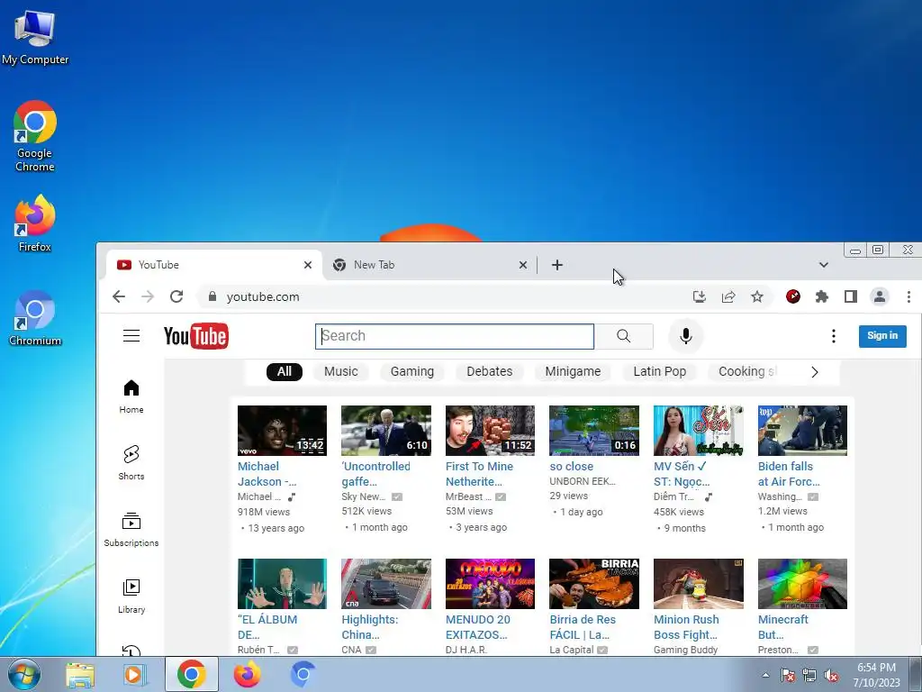Open Subscriptions from the sidebar

[131, 530]
